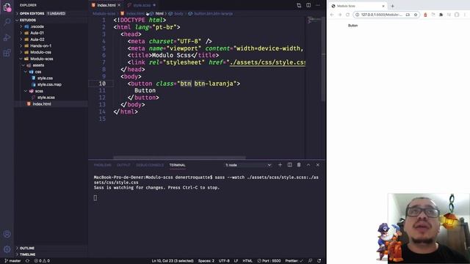The height and width of the screenshot is (264, 470).
Task: Kill the terminal with trash icon
Action: tap(299, 165)
